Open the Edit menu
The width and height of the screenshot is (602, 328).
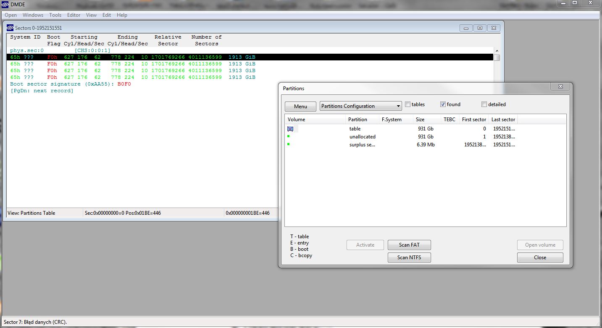pos(107,15)
